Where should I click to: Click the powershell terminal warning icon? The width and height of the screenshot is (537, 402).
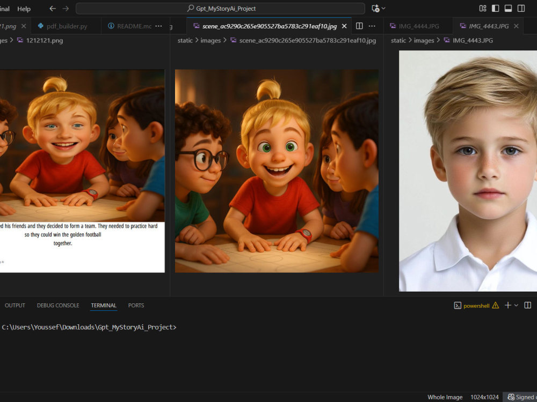[x=496, y=306]
